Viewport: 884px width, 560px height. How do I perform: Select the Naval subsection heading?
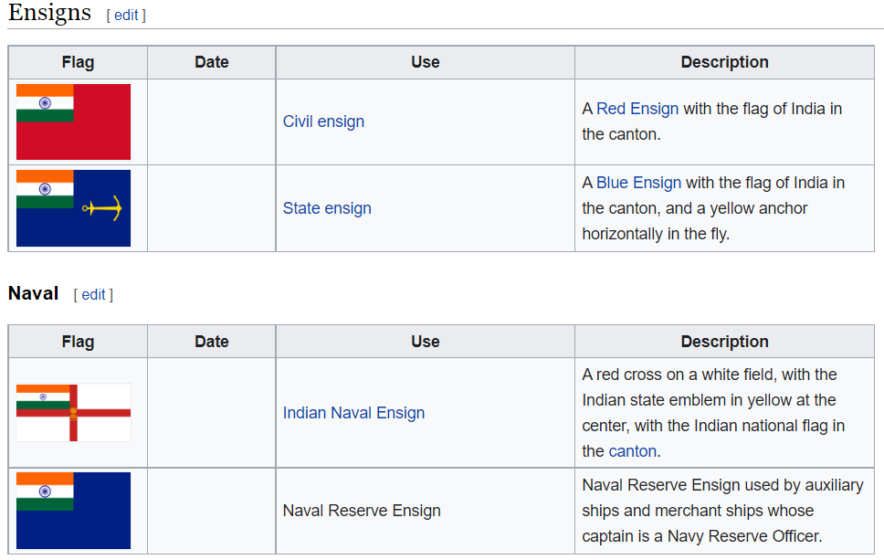33,293
